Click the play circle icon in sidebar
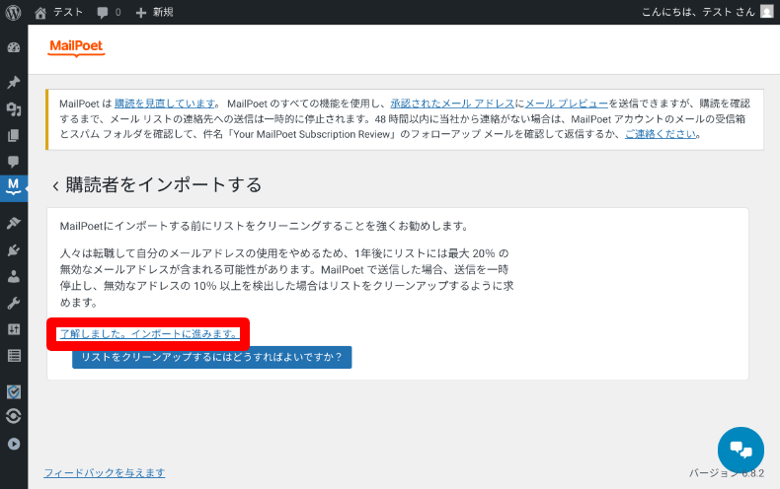 tap(14, 444)
